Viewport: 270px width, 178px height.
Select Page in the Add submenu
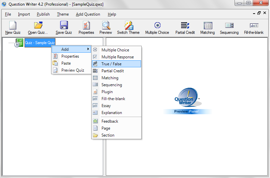coord(116,128)
